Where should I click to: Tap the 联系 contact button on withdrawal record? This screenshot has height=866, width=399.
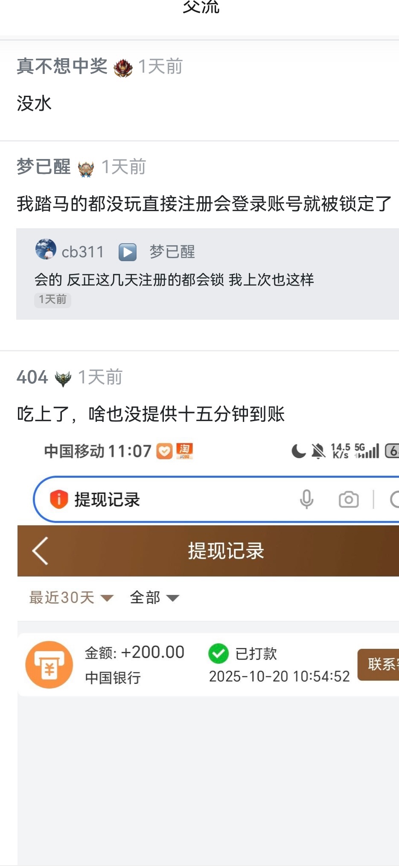(x=379, y=664)
